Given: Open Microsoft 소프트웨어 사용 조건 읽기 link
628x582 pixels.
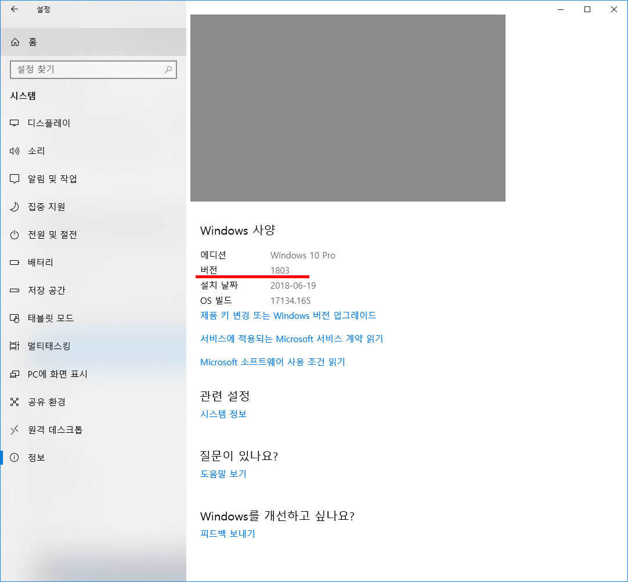Looking at the screenshot, I should coord(272,362).
